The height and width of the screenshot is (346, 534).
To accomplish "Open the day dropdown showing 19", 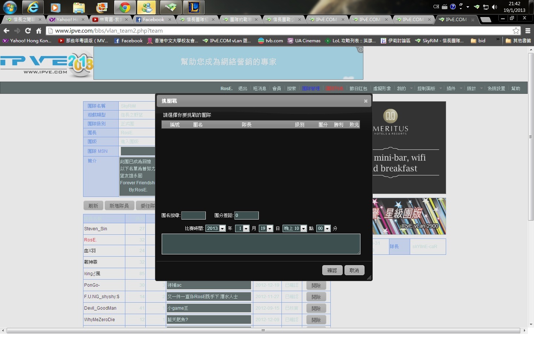I will [266, 228].
